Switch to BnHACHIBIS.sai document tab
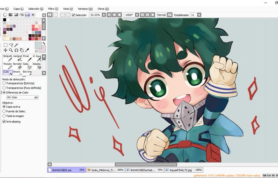This screenshot has width=278, height=178. 67,170
